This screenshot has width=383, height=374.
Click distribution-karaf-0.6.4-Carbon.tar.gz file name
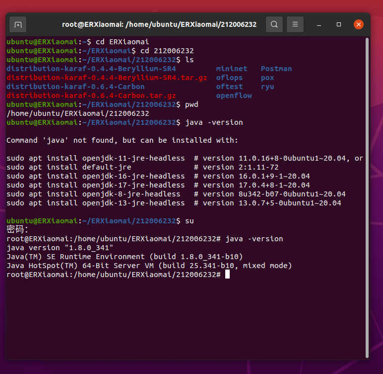(x=91, y=95)
